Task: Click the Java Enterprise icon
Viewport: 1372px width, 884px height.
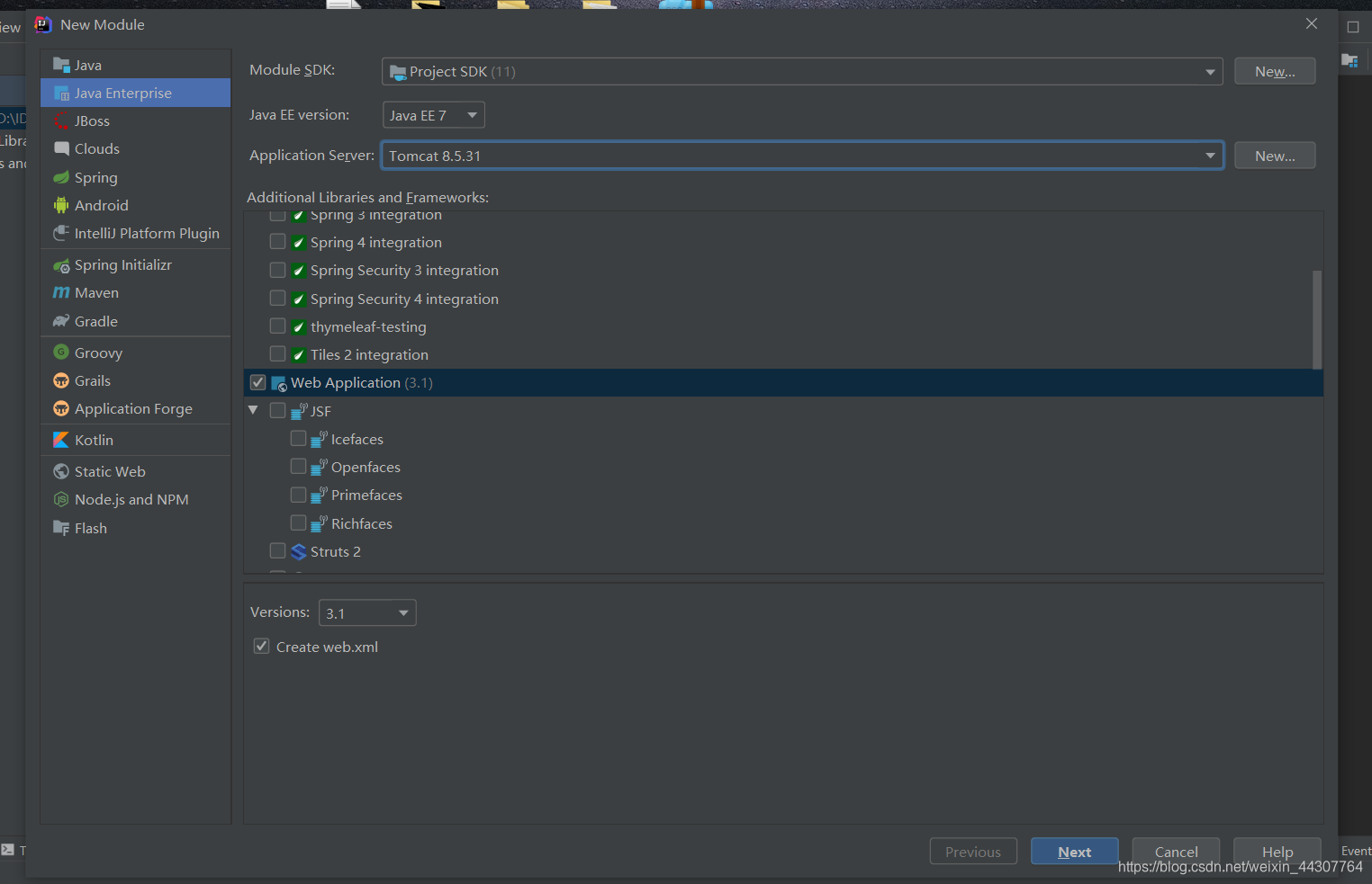Action: [x=61, y=93]
